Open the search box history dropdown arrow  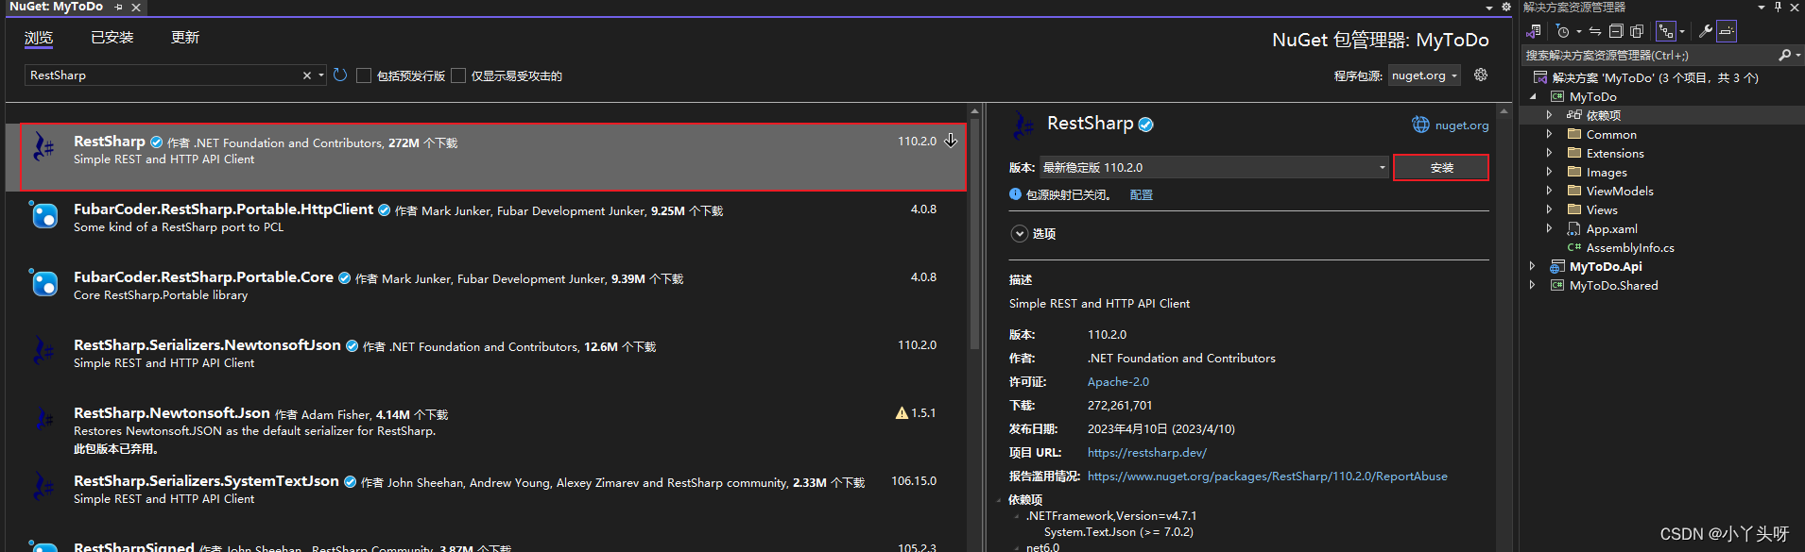(x=321, y=75)
